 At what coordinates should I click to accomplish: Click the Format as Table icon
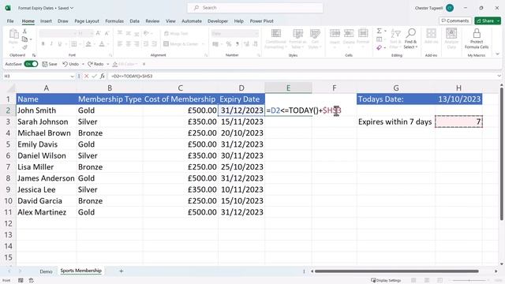click(297, 33)
